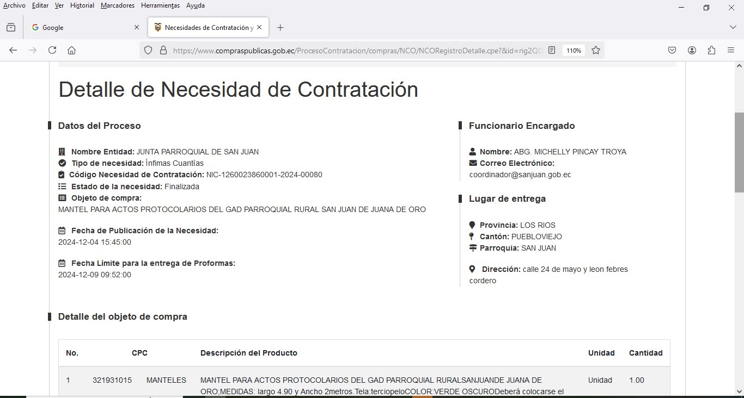This screenshot has width=744, height=398.
Task: Open the tracking protection shield icon
Action: coord(148,50)
